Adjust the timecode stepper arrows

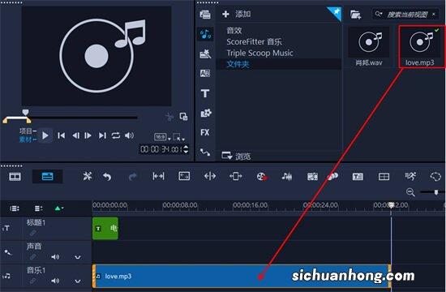click(186, 149)
